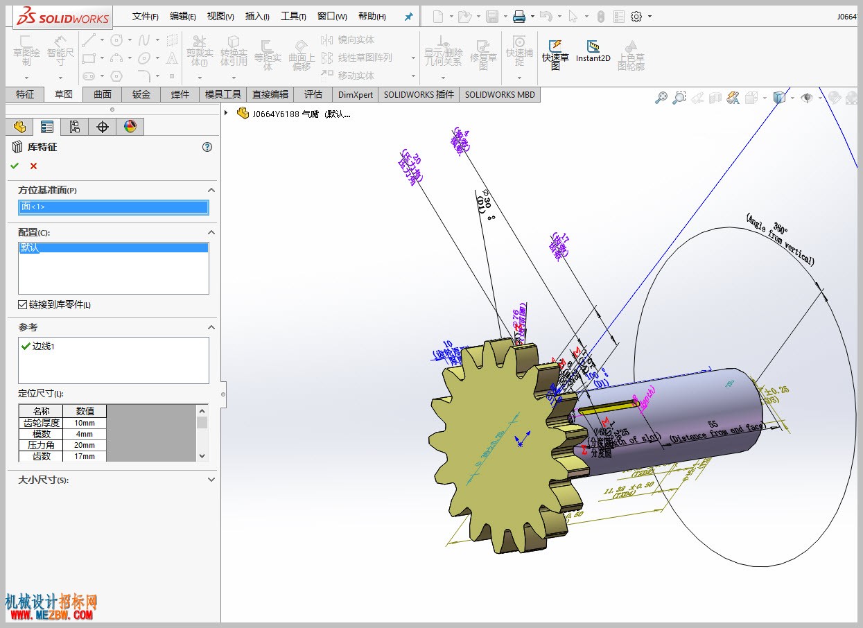
Task: Click the 17mm 齿数 value cell
Action: pos(85,456)
